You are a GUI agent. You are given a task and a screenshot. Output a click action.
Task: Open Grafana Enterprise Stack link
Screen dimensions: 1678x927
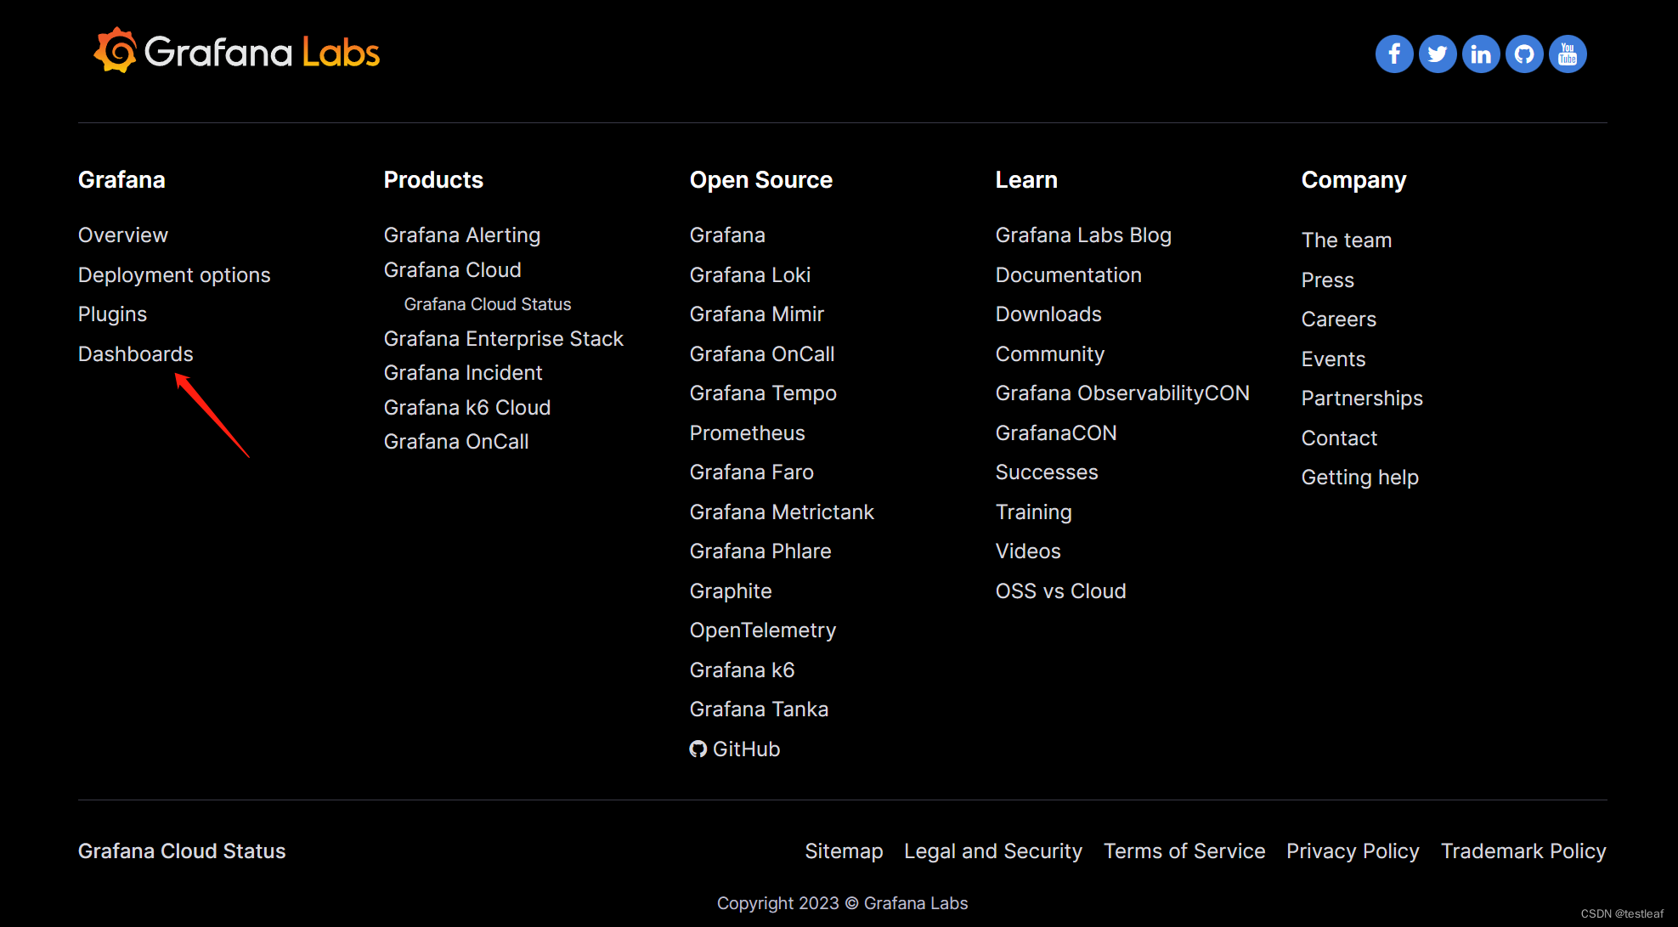(504, 338)
